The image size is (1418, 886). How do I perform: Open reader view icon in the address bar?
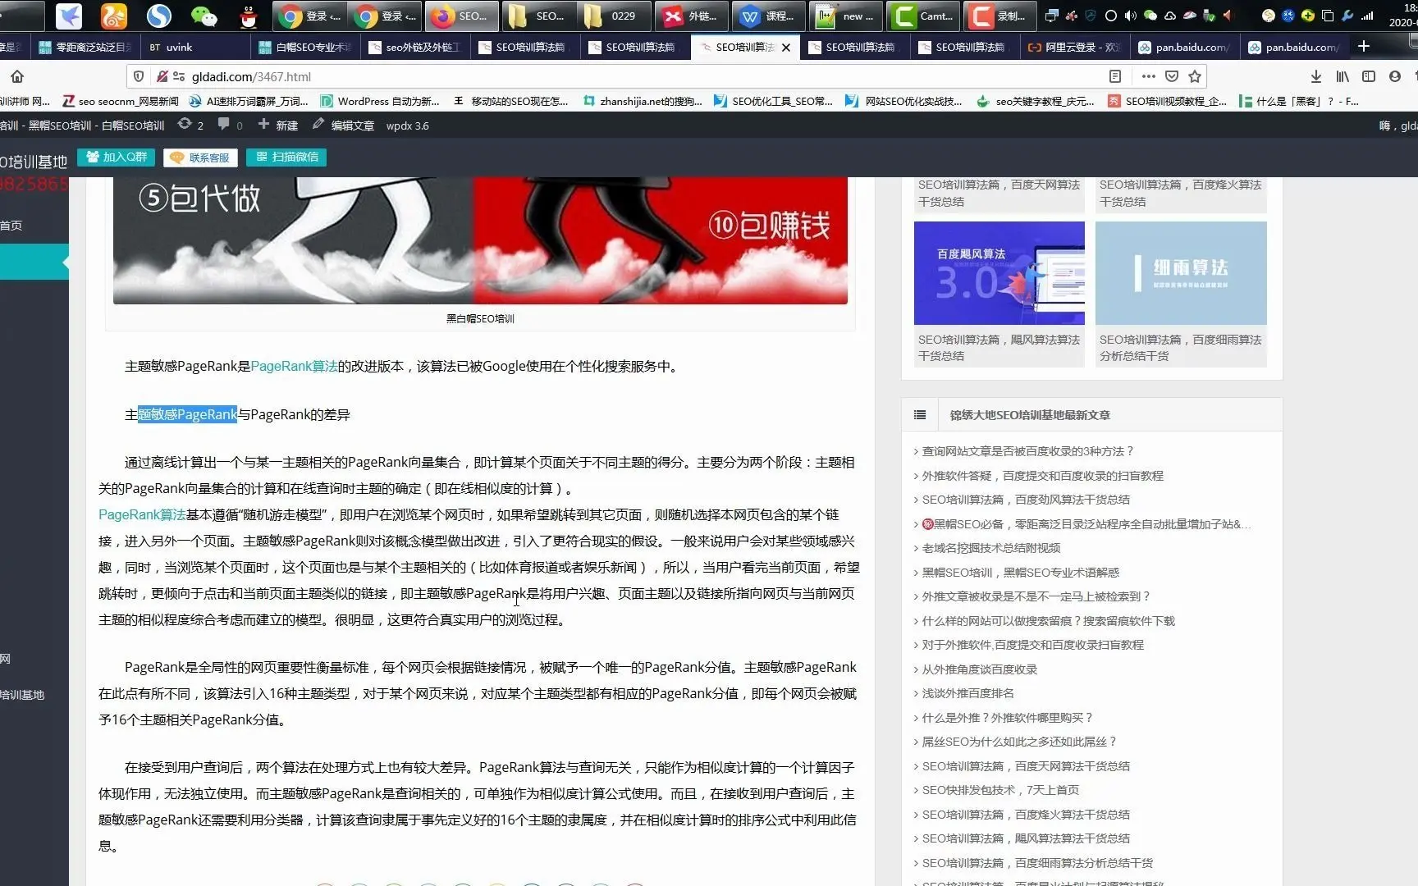1116,76
